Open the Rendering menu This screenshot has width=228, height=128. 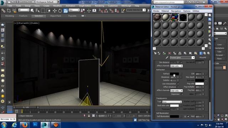click(x=99, y=6)
